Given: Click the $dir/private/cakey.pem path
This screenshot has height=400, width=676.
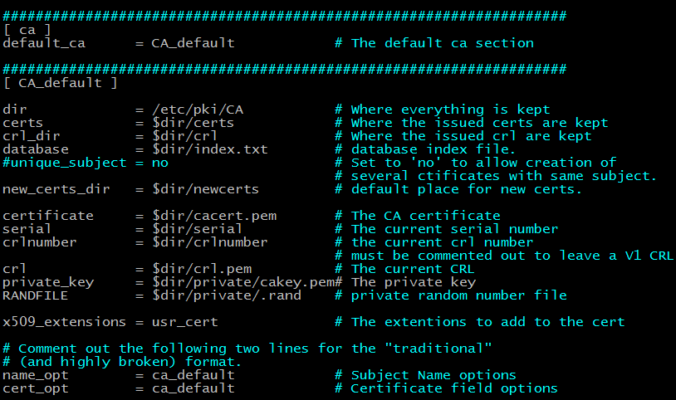Looking at the screenshot, I should pyautogui.click(x=243, y=282).
